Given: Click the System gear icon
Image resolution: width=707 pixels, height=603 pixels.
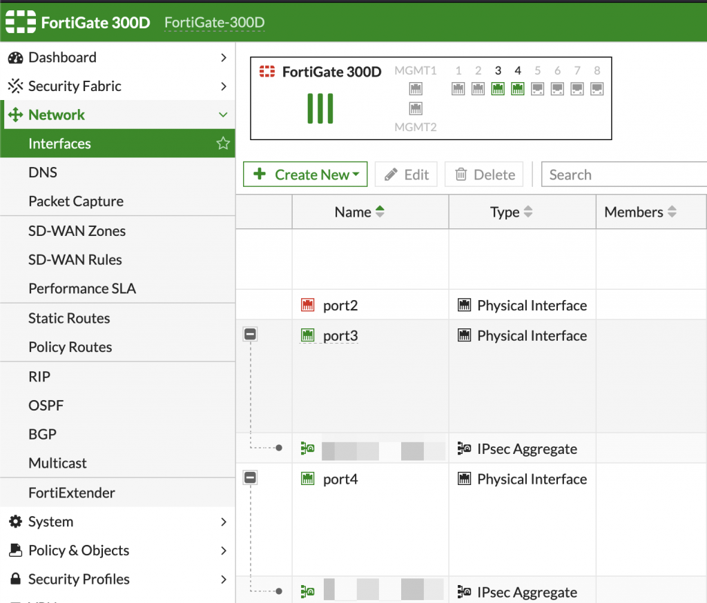Looking at the screenshot, I should click(15, 522).
